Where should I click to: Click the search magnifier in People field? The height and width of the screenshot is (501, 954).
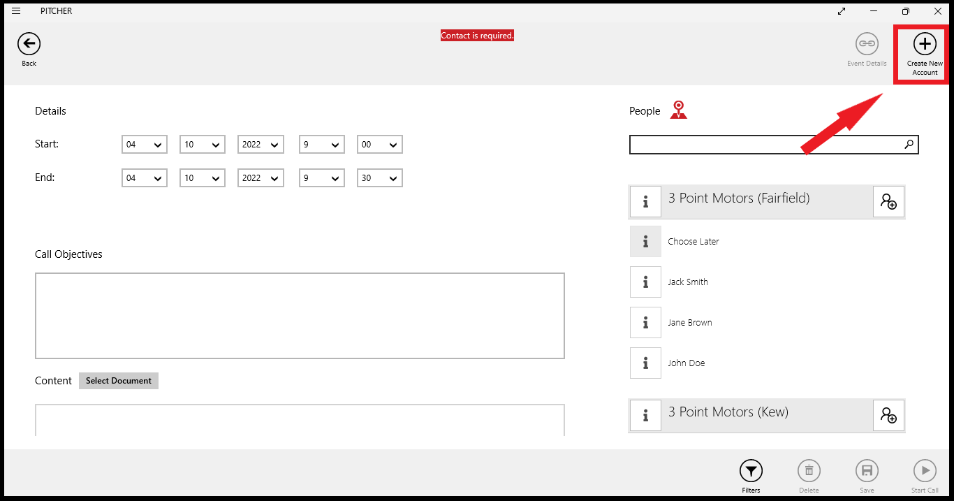pyautogui.click(x=908, y=144)
